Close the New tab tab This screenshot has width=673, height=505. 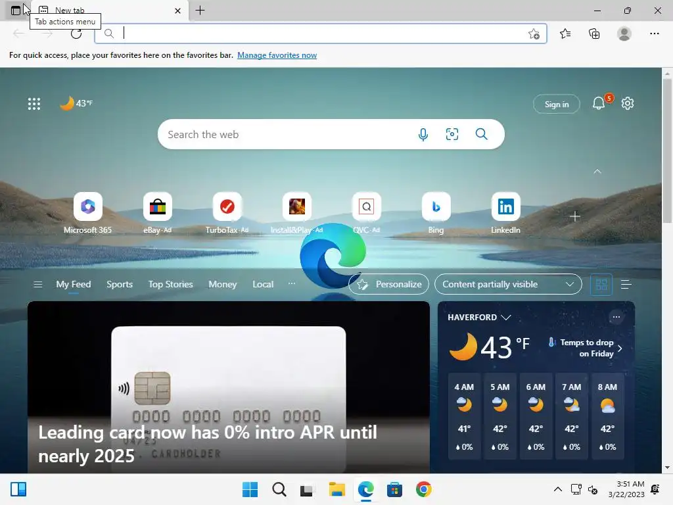coord(177,11)
